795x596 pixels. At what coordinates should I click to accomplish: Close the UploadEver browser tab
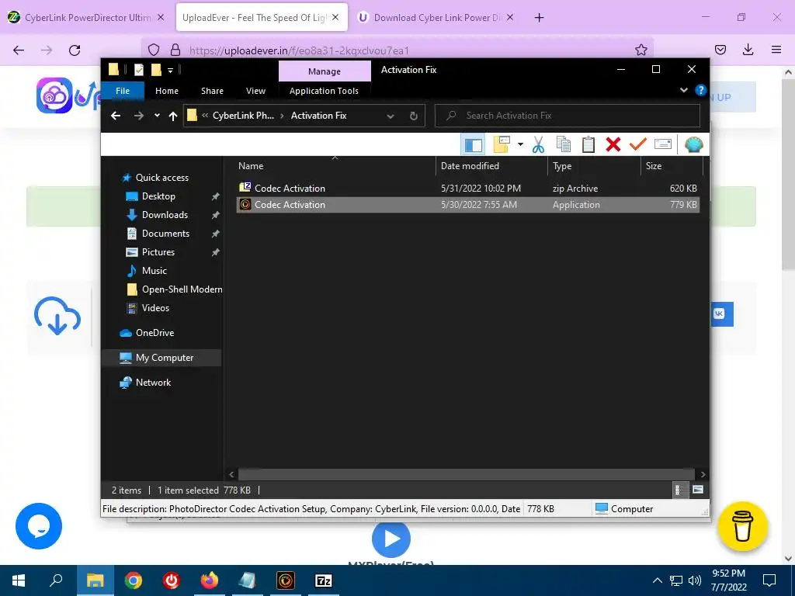(335, 17)
